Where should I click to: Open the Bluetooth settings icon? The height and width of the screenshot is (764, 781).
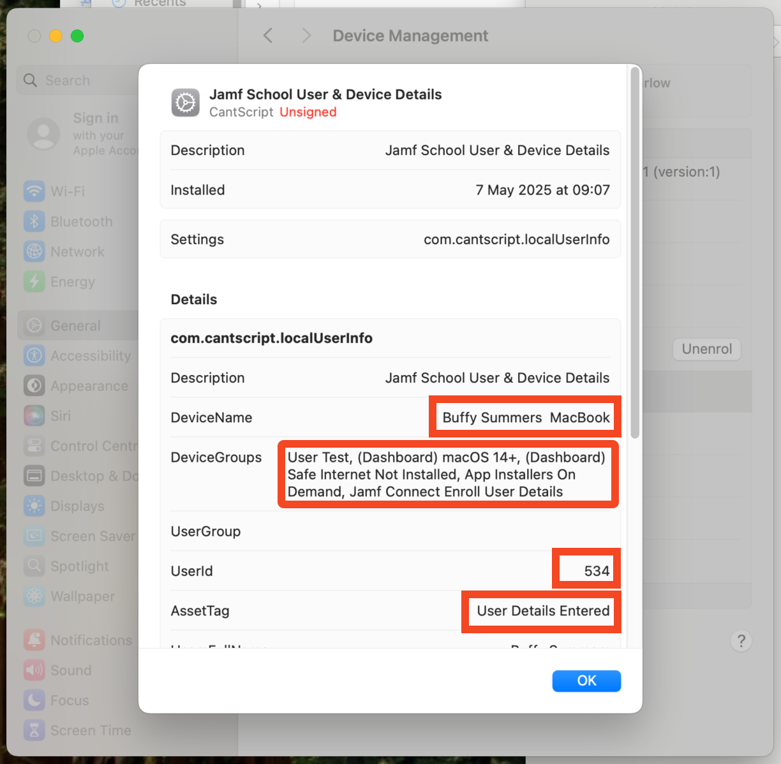click(x=34, y=221)
